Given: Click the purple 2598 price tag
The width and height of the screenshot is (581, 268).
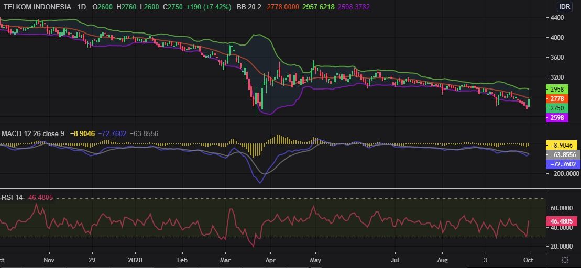Looking at the screenshot, I should [x=557, y=118].
